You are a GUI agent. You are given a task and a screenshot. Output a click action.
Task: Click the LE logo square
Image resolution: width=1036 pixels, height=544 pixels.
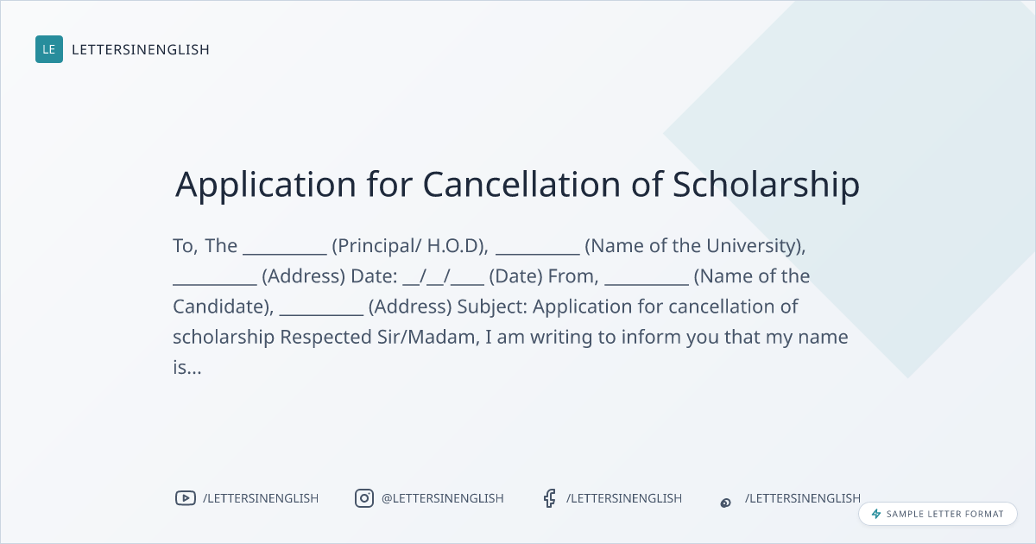[x=49, y=49]
